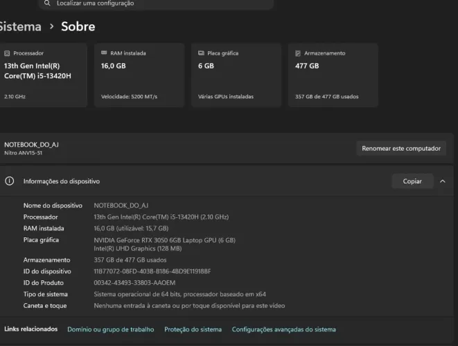This screenshot has height=346, width=458.
Task: Click the Placa gráfica card icon
Action: (201, 53)
